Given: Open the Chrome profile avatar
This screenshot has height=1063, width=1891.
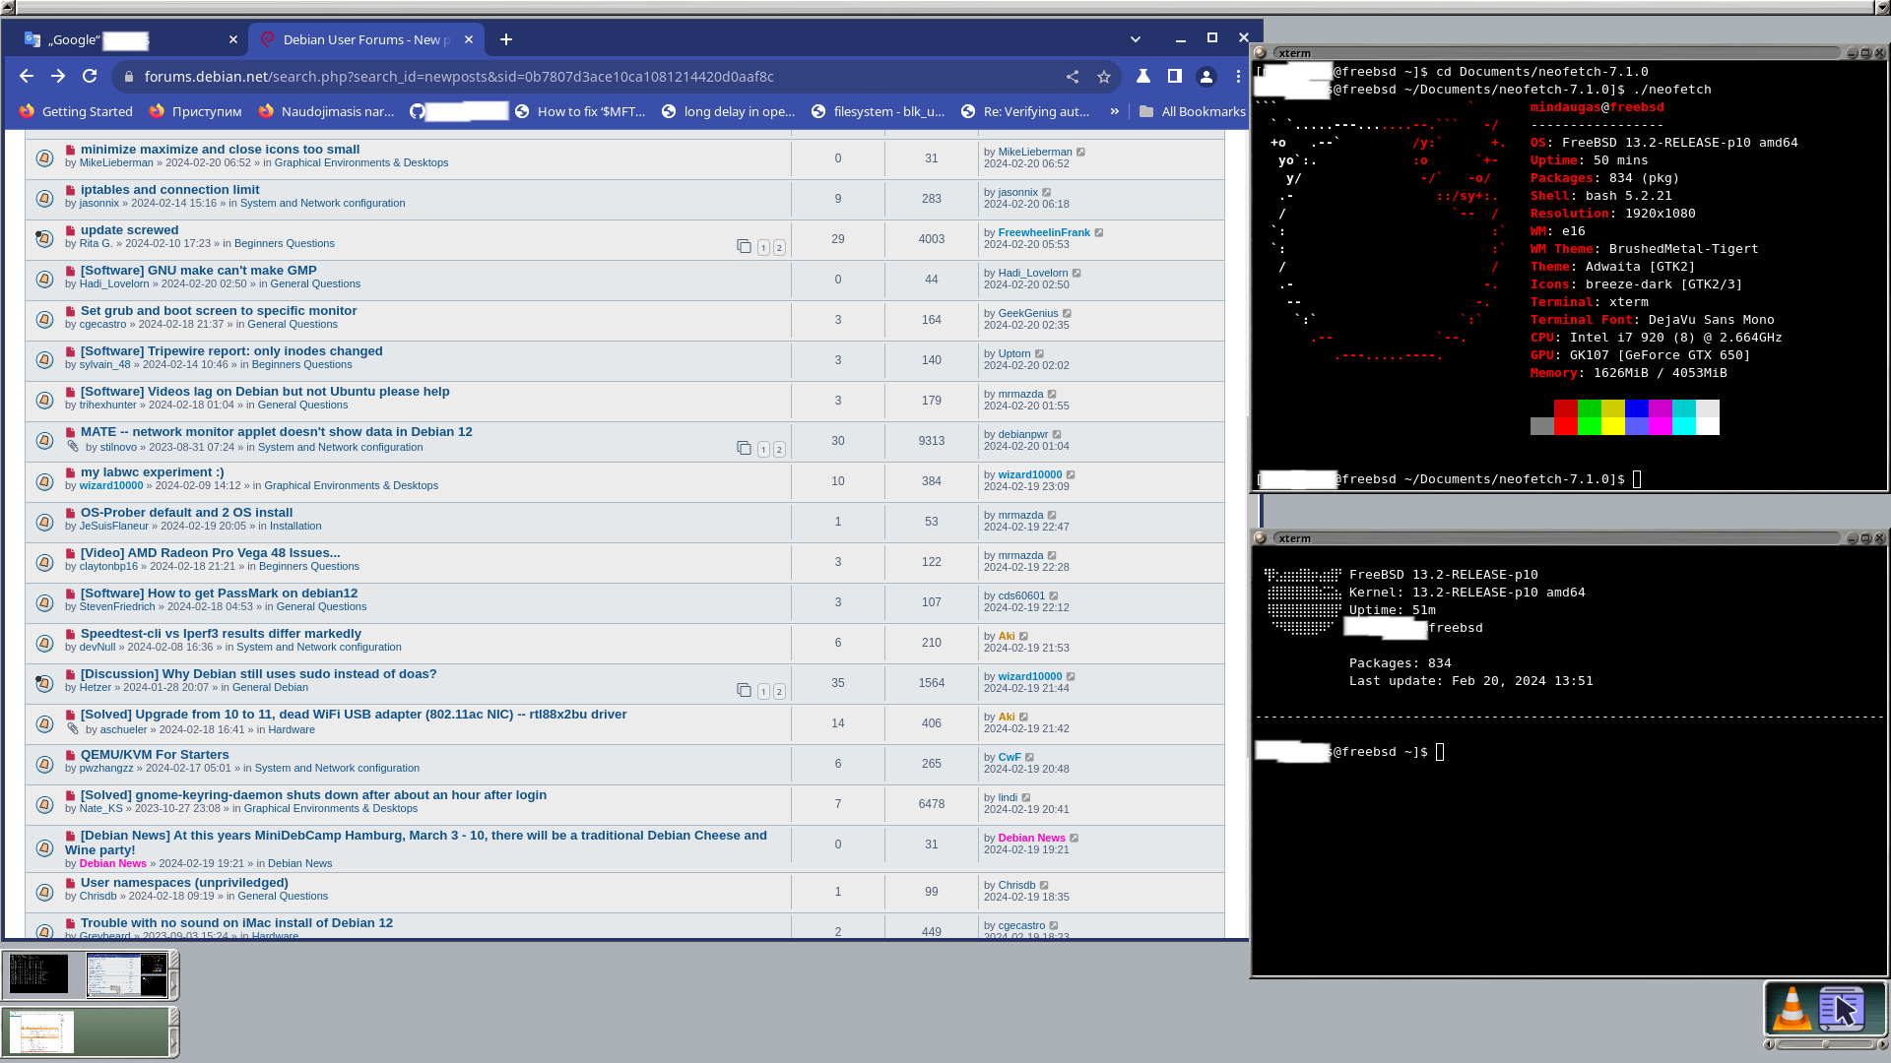Looking at the screenshot, I should tap(1206, 77).
